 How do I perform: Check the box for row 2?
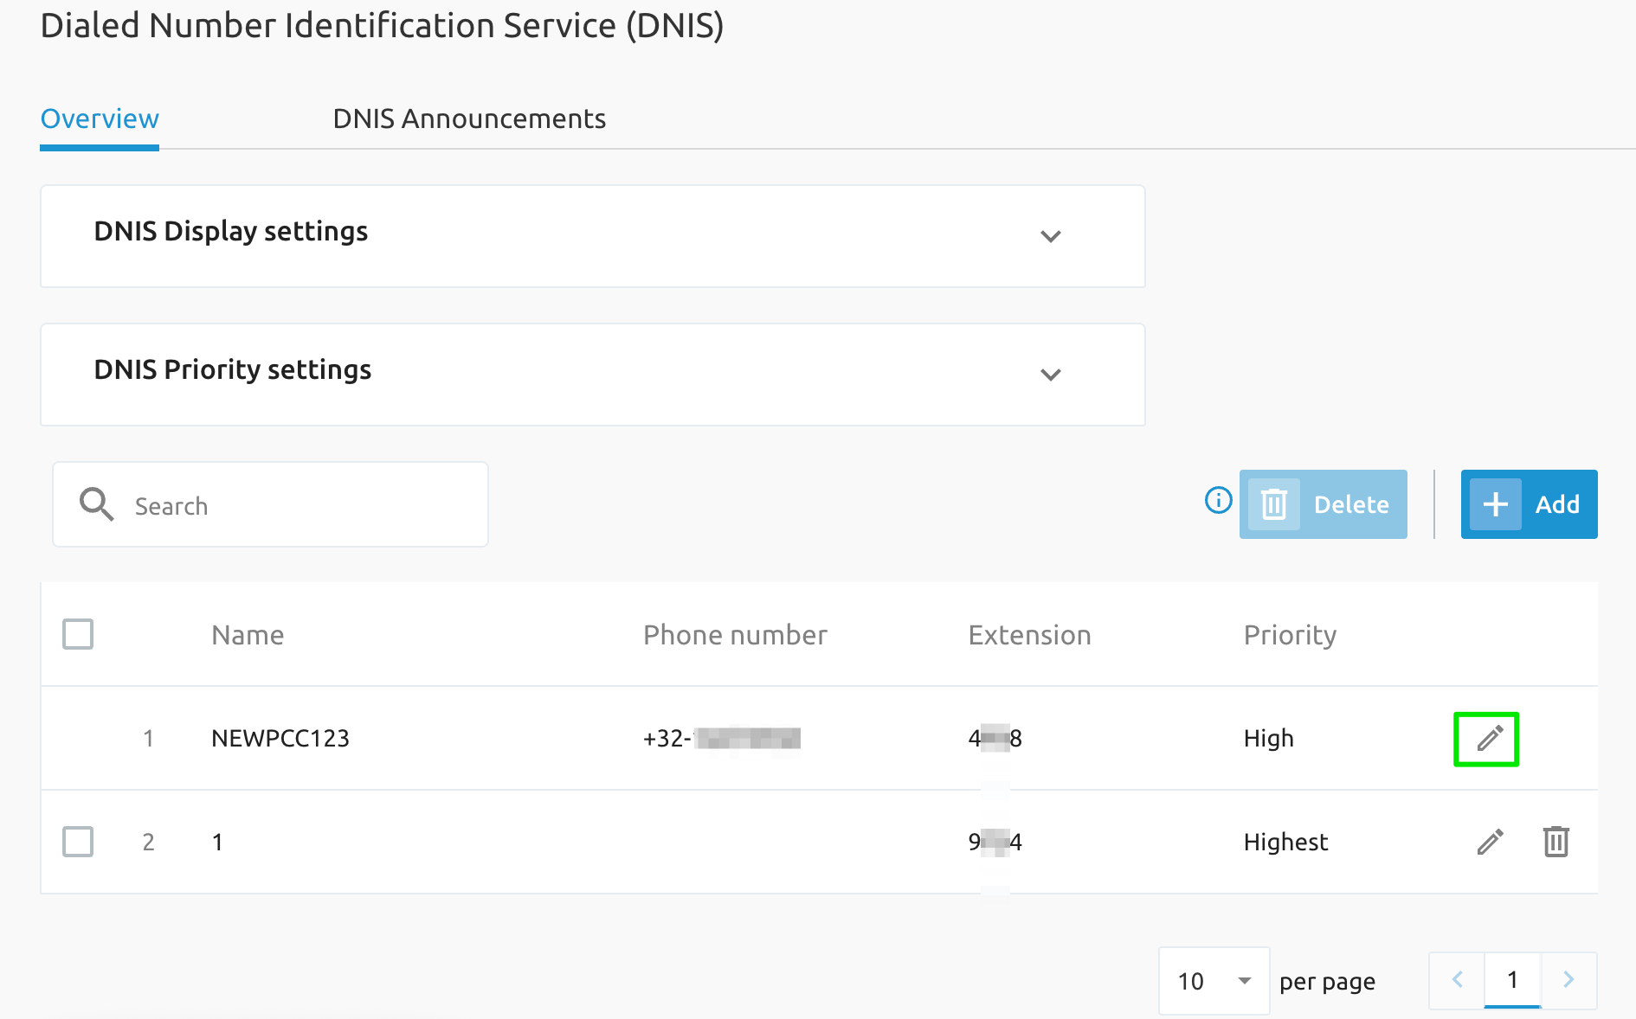(x=78, y=842)
